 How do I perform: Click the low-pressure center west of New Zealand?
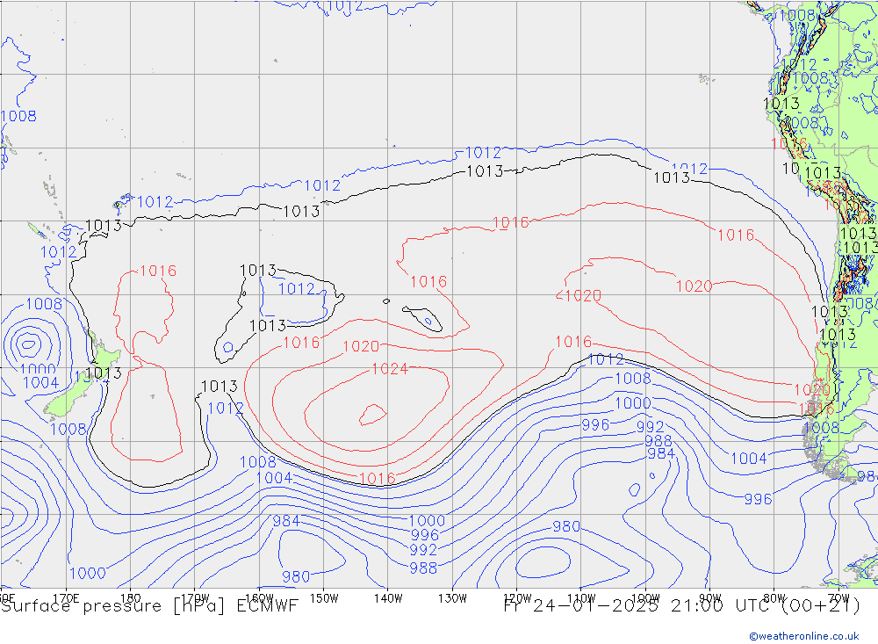[29, 344]
